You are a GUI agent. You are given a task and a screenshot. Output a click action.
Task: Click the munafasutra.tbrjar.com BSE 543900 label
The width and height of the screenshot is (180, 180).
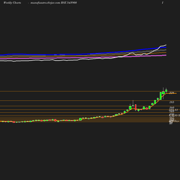coord(54,3)
